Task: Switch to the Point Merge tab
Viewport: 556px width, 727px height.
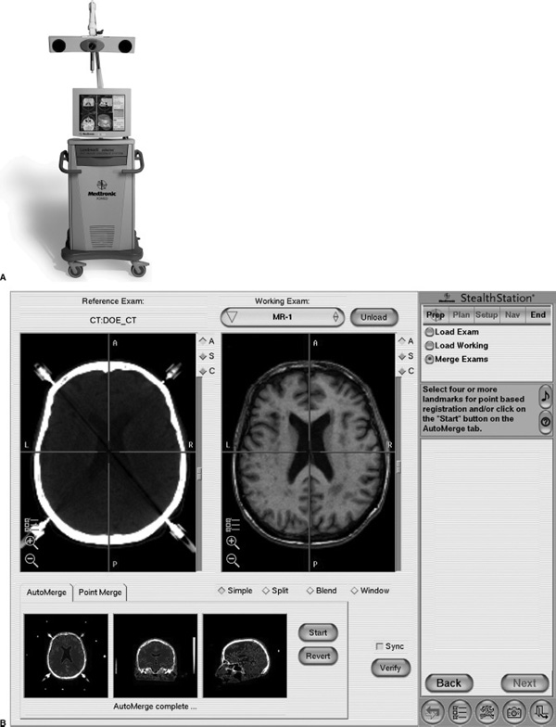Action: [101, 592]
